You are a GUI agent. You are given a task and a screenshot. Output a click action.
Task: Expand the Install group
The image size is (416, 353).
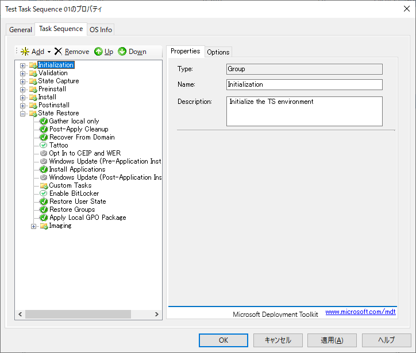click(x=23, y=98)
